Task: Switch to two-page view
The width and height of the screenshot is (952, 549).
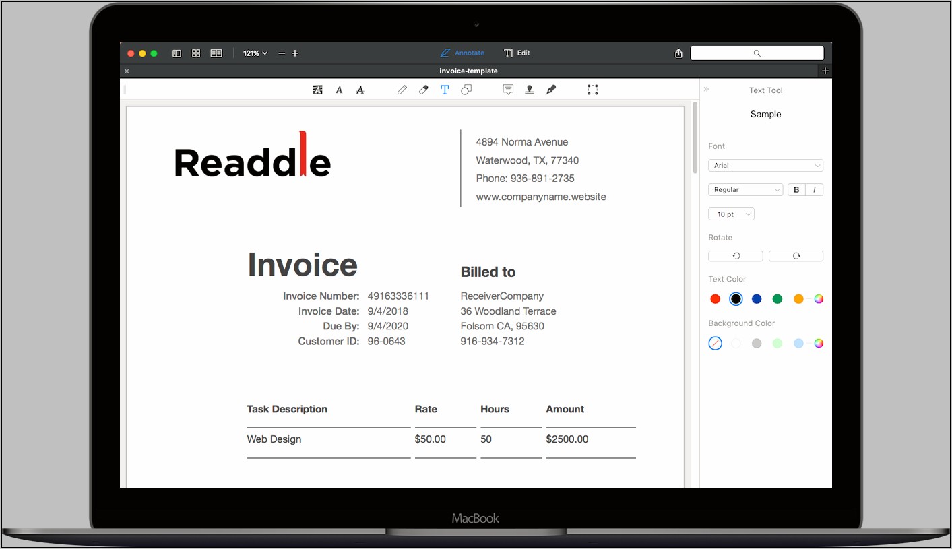Action: 216,53
